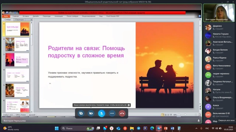Click the 69% zoom level in the status bar
Image resolution: width=236 pixels, height=132 pixels.
click(x=175, y=115)
